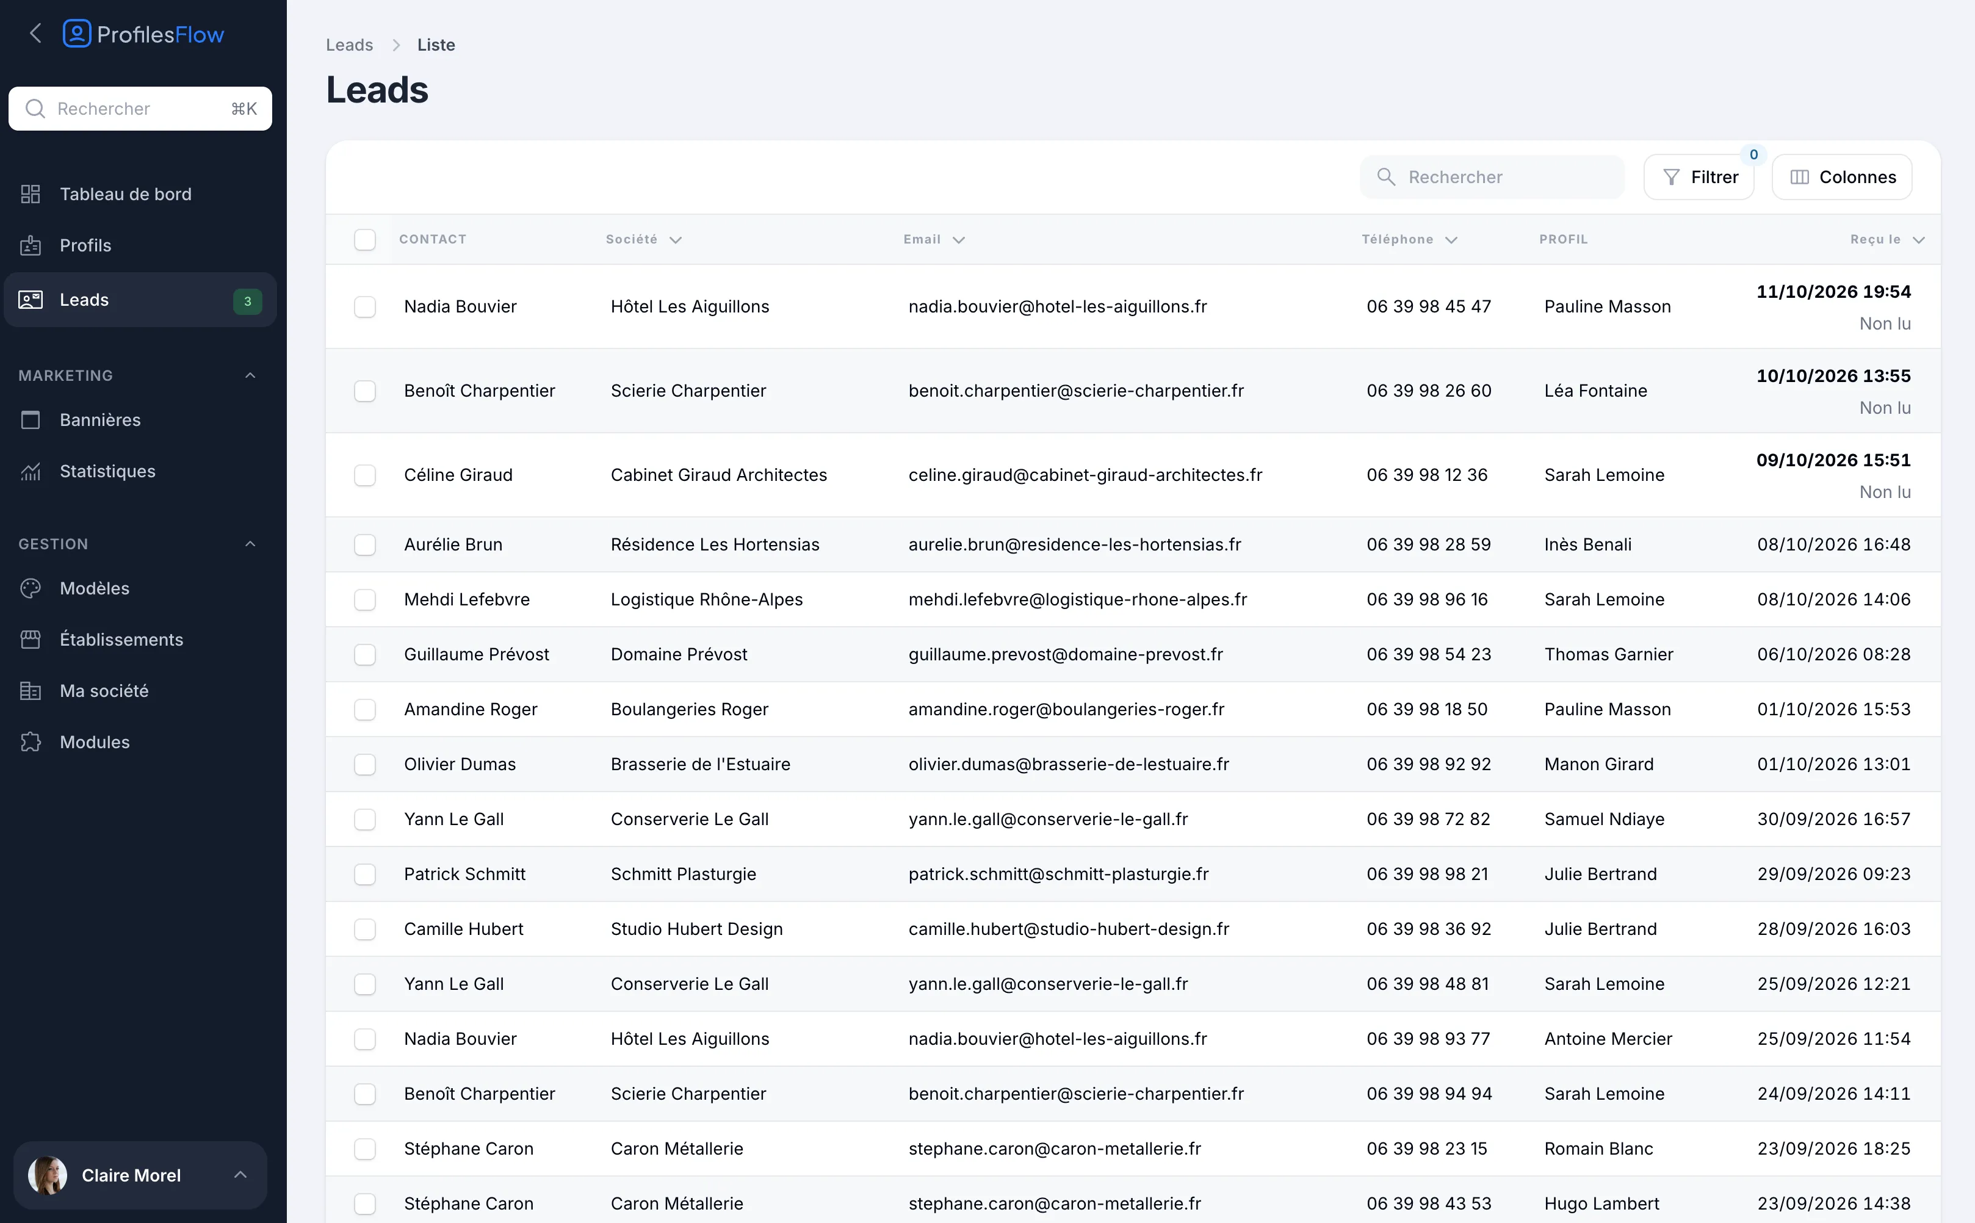Expand the Claire Morel user menu chevron
This screenshot has width=1975, height=1223.
coord(240,1174)
